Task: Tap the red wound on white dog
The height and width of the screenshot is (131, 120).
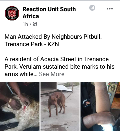Action: [25, 108]
